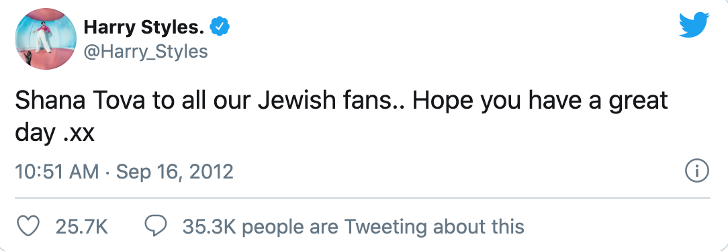Click the Sep 16, 2012 date text
The image size is (728, 251).
[175, 172]
